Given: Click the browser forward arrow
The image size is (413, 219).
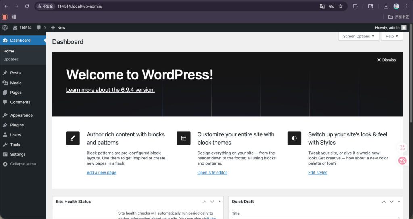Looking at the screenshot, I should point(17,6).
